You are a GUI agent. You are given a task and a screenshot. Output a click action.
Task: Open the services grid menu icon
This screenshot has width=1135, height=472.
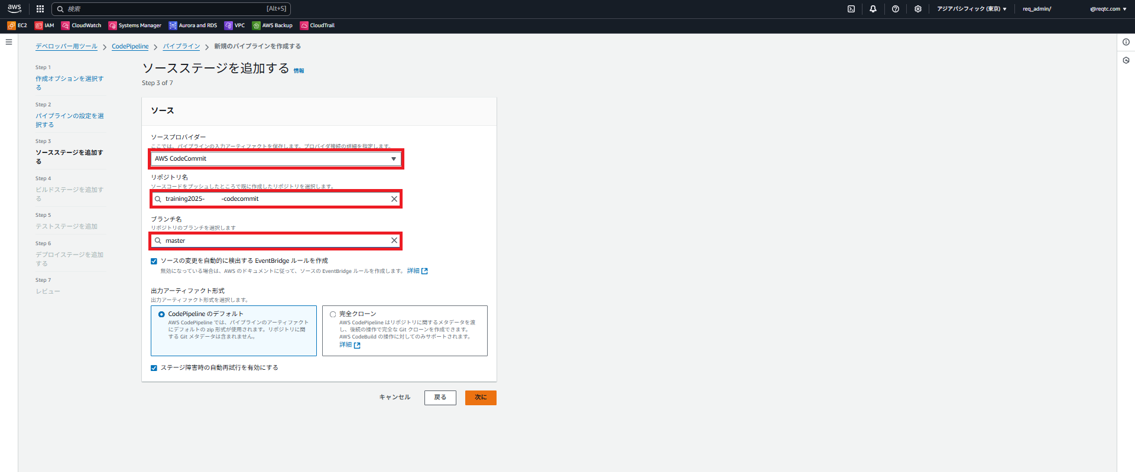coord(40,9)
